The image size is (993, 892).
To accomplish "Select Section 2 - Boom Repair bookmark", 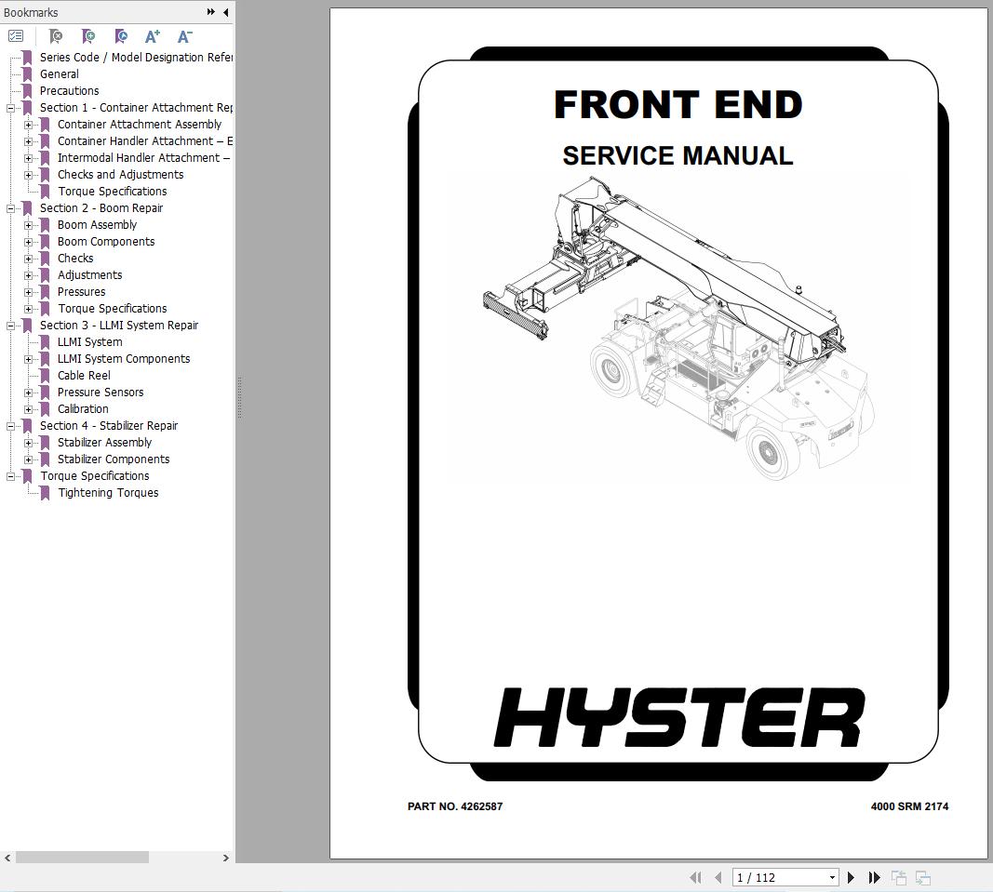I will point(101,207).
